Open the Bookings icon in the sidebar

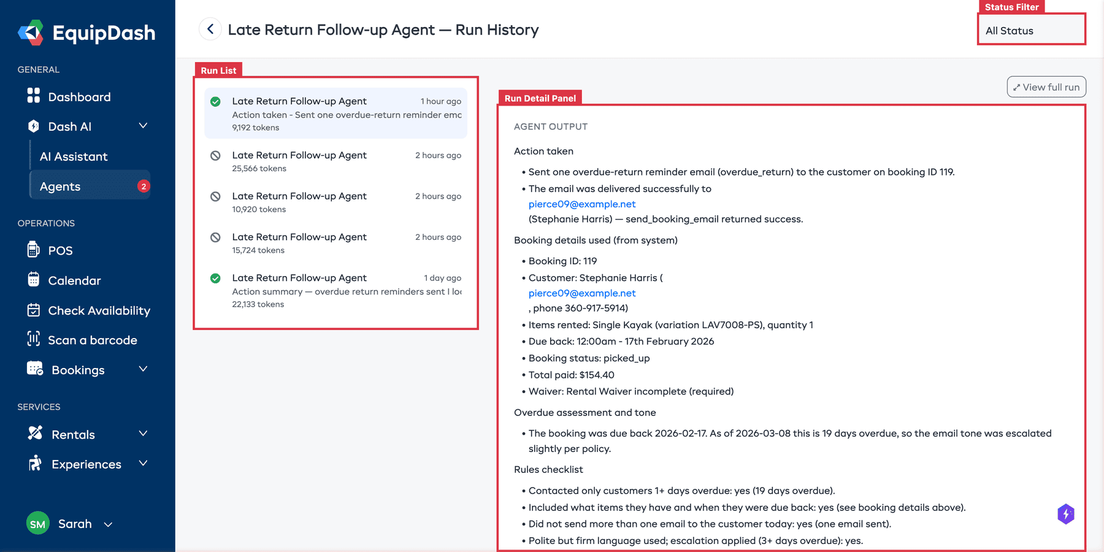34,369
